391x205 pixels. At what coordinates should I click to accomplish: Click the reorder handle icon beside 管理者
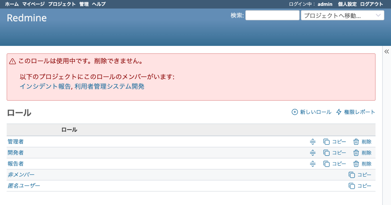pos(313,142)
